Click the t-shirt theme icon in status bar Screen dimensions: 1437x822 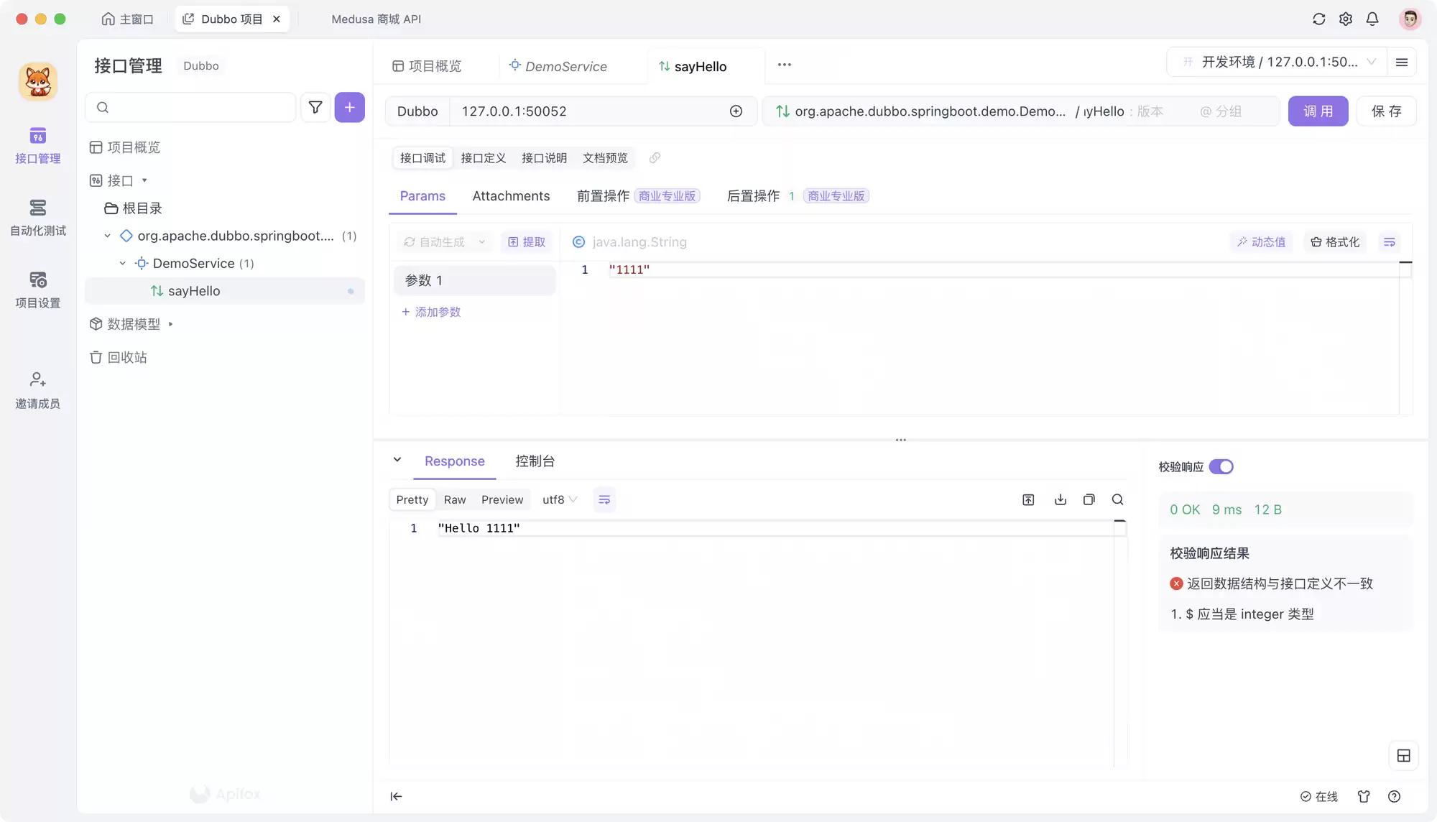(x=1364, y=796)
